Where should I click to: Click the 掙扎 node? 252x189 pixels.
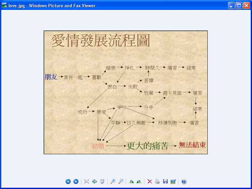pyautogui.click(x=130, y=68)
